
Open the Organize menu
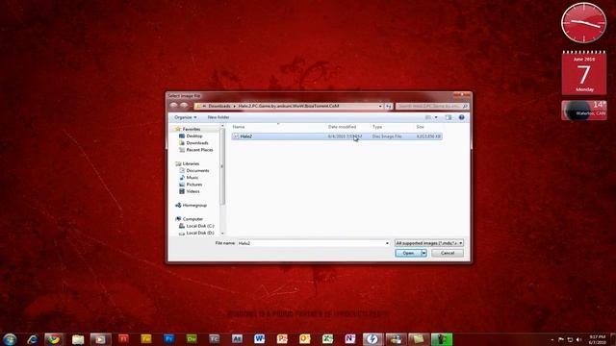(x=186, y=117)
